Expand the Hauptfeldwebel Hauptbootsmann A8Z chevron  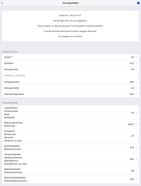pyautogui.click(x=136, y=159)
